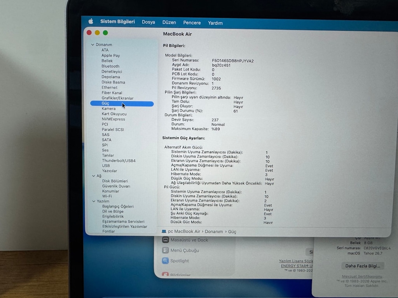Select Apple Pay in the sidebar

click(110, 55)
